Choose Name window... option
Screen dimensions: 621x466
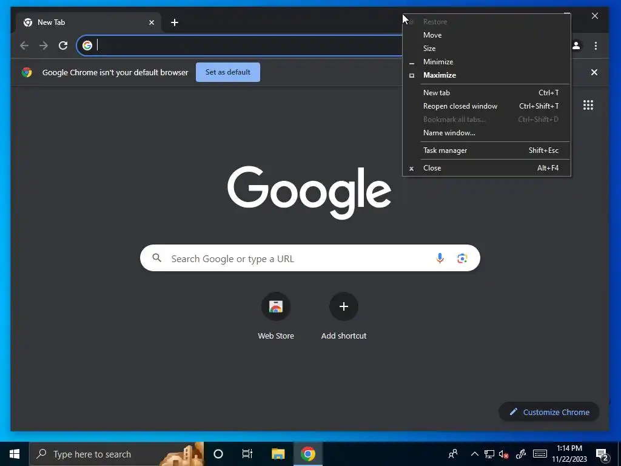tap(486, 133)
